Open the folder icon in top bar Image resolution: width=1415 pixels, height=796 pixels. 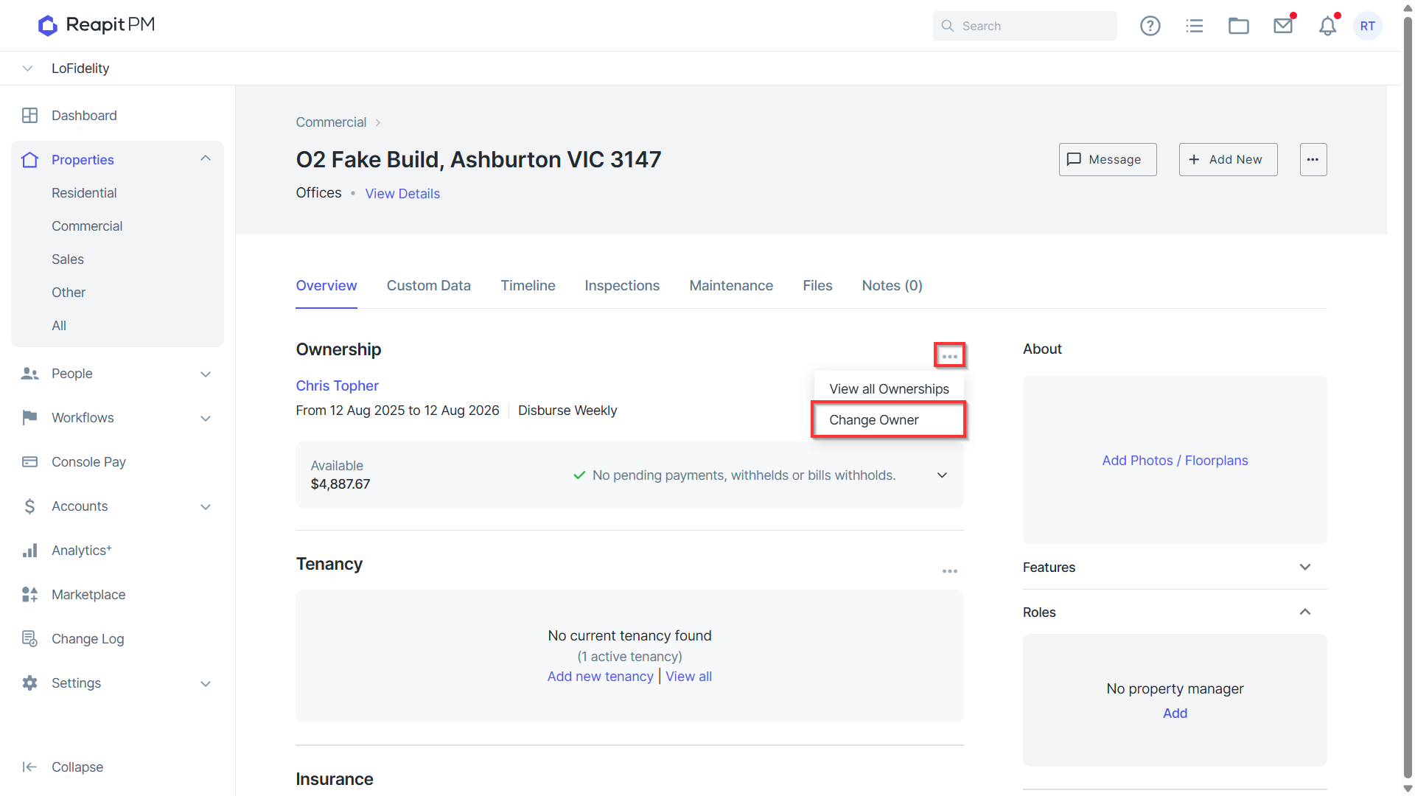(x=1238, y=26)
